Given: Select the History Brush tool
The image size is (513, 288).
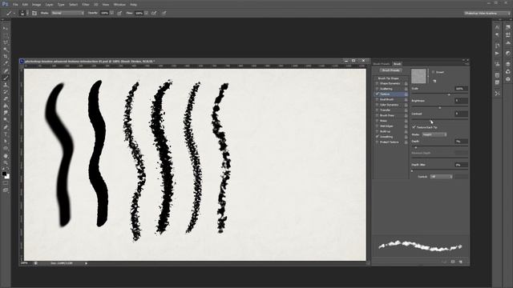Looking at the screenshot, I should pos(6,92).
